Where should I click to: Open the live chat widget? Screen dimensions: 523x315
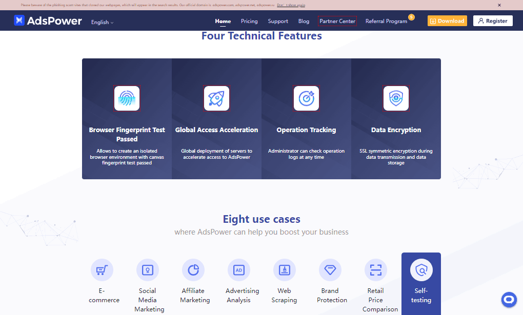tap(509, 299)
